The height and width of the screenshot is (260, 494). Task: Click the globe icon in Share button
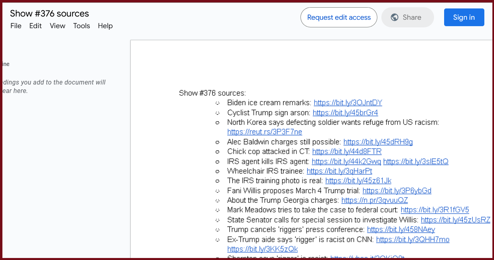[x=395, y=17]
